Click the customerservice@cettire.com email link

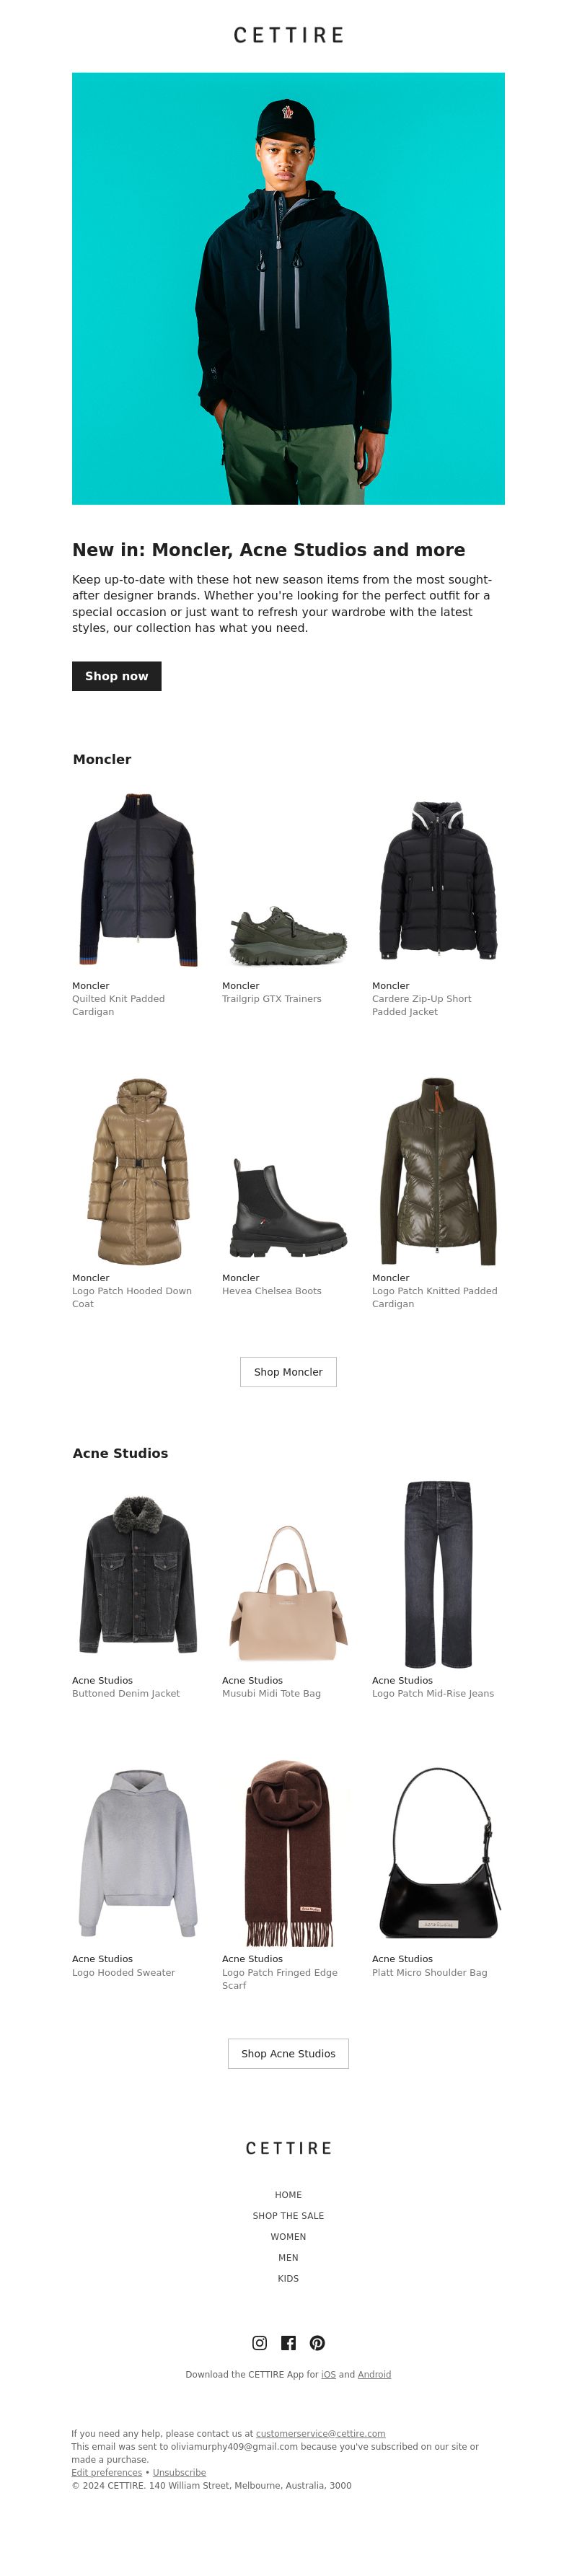320,2434
